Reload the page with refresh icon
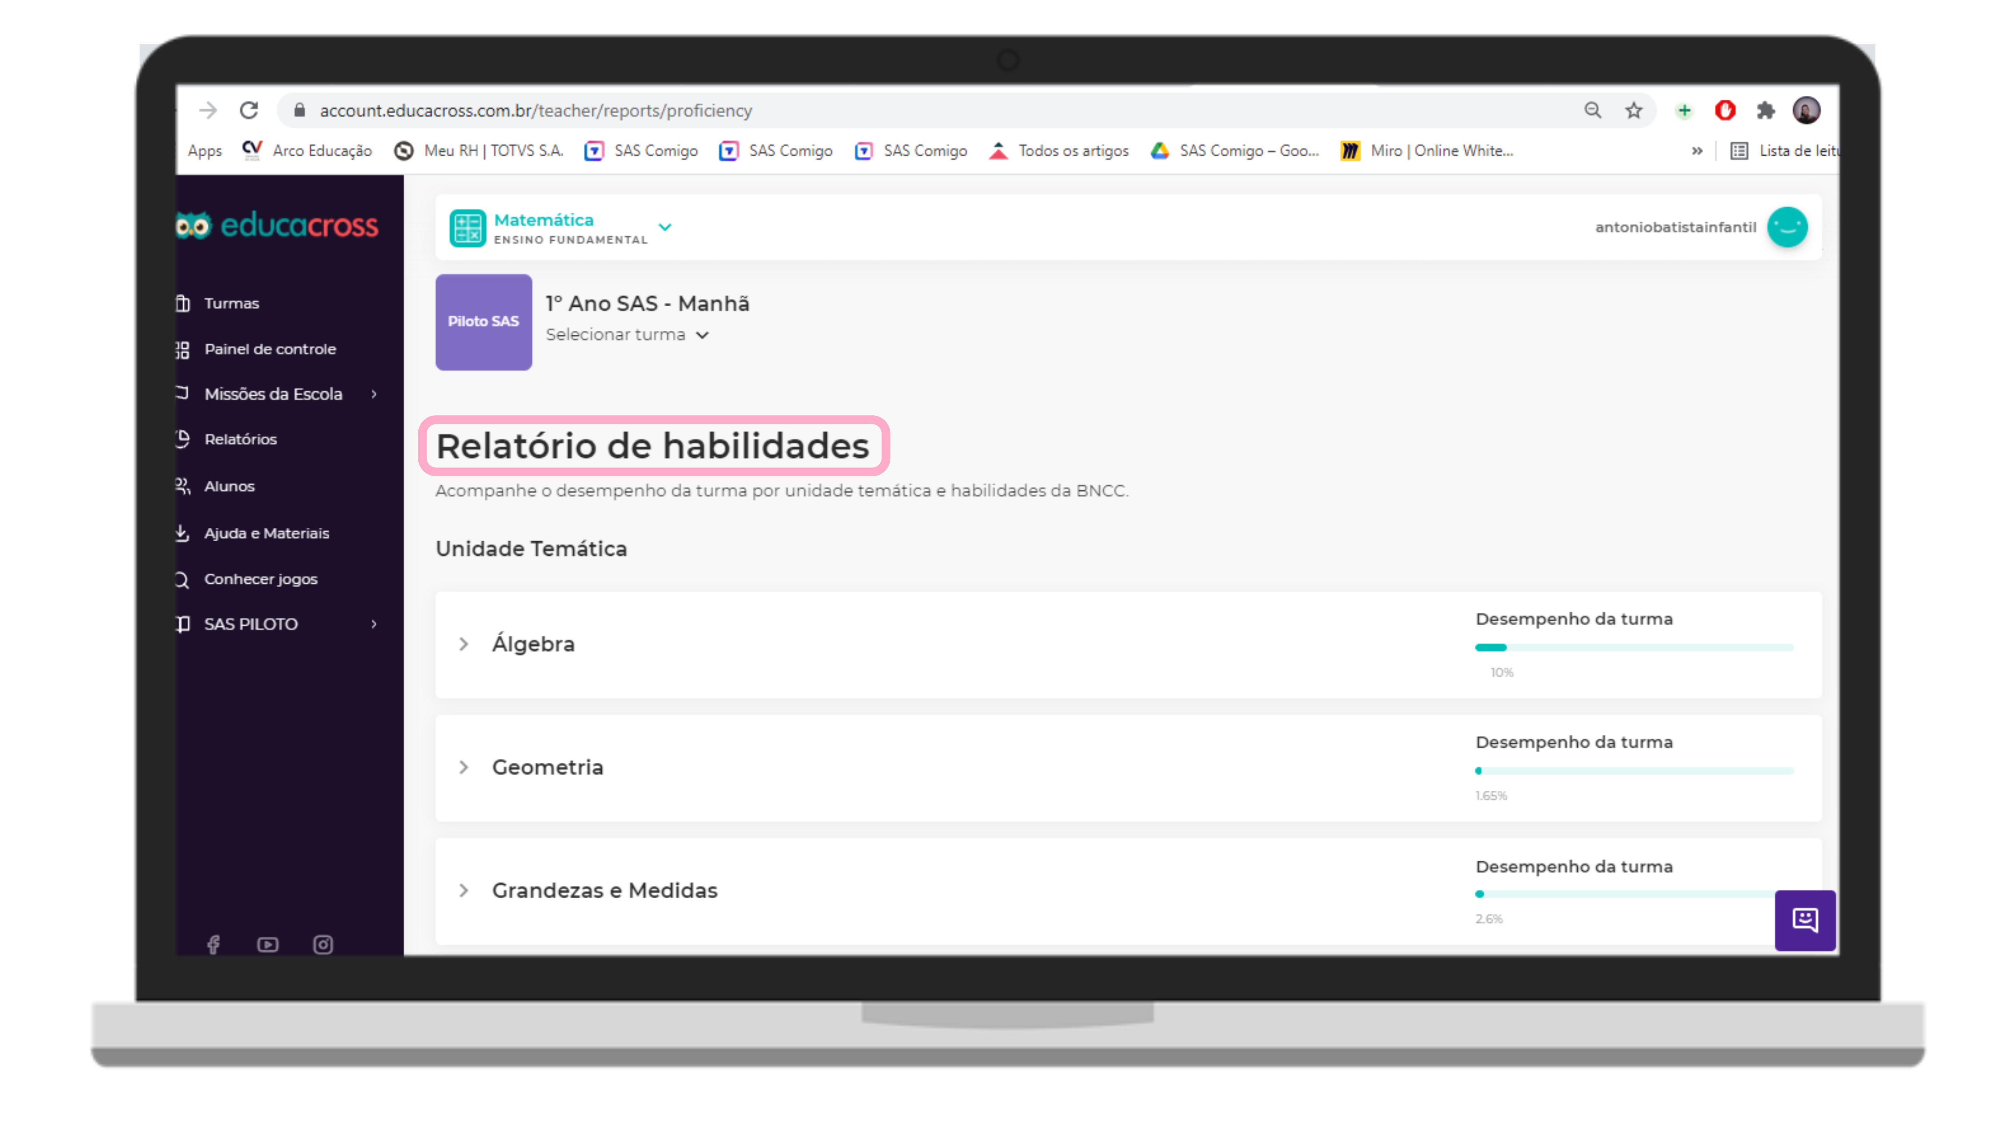This screenshot has width=2015, height=1133. click(x=249, y=110)
